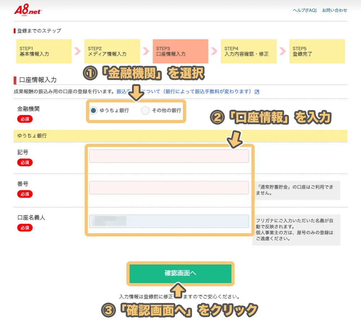
Task: Click the A8.net logo
Action: click(28, 10)
